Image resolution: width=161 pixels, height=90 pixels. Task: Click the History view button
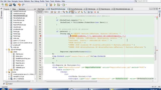pos(46,12)
